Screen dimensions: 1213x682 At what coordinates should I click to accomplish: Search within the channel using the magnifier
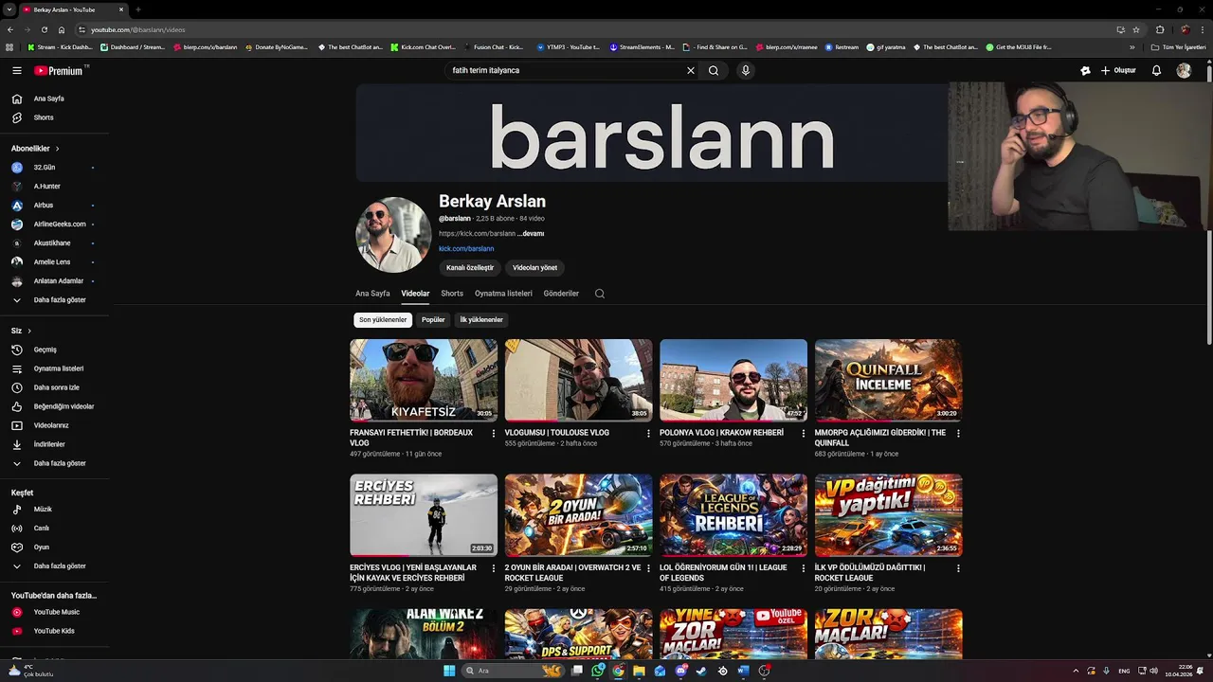[600, 294]
